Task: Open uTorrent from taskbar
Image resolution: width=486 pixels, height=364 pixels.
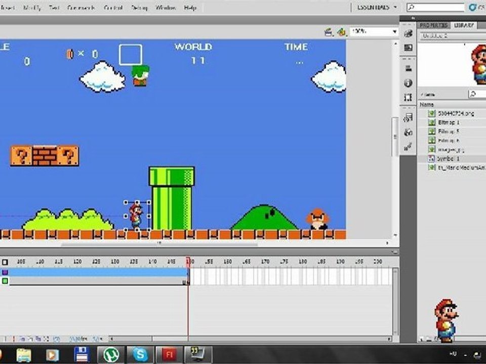Action: coord(111,355)
